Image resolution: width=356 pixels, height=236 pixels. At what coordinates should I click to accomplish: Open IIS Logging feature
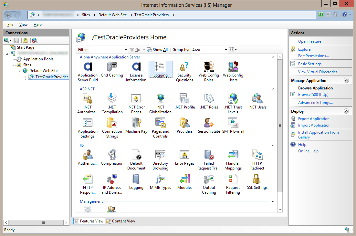(x=136, y=182)
